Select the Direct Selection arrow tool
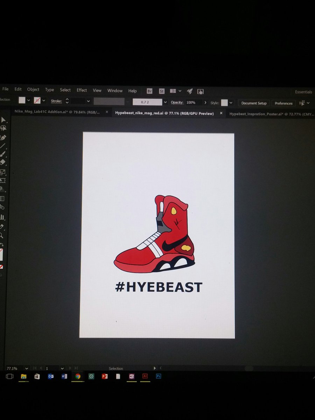315x420 pixels. point(3,120)
